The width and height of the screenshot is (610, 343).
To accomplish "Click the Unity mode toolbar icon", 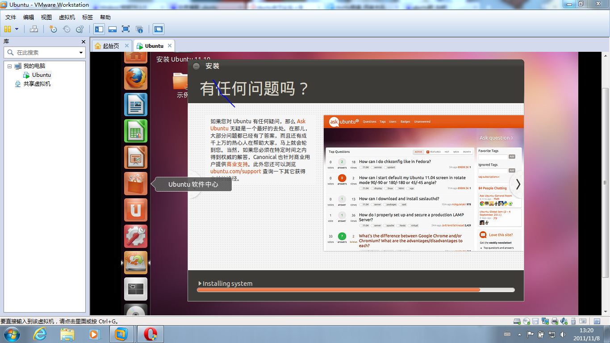I will (x=139, y=29).
